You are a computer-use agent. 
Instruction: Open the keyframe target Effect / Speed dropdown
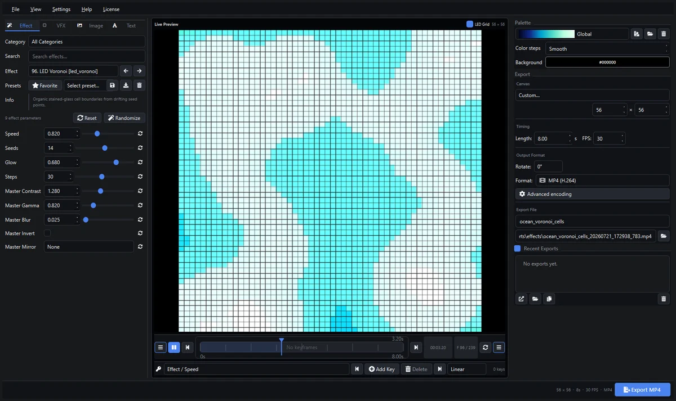coord(257,369)
